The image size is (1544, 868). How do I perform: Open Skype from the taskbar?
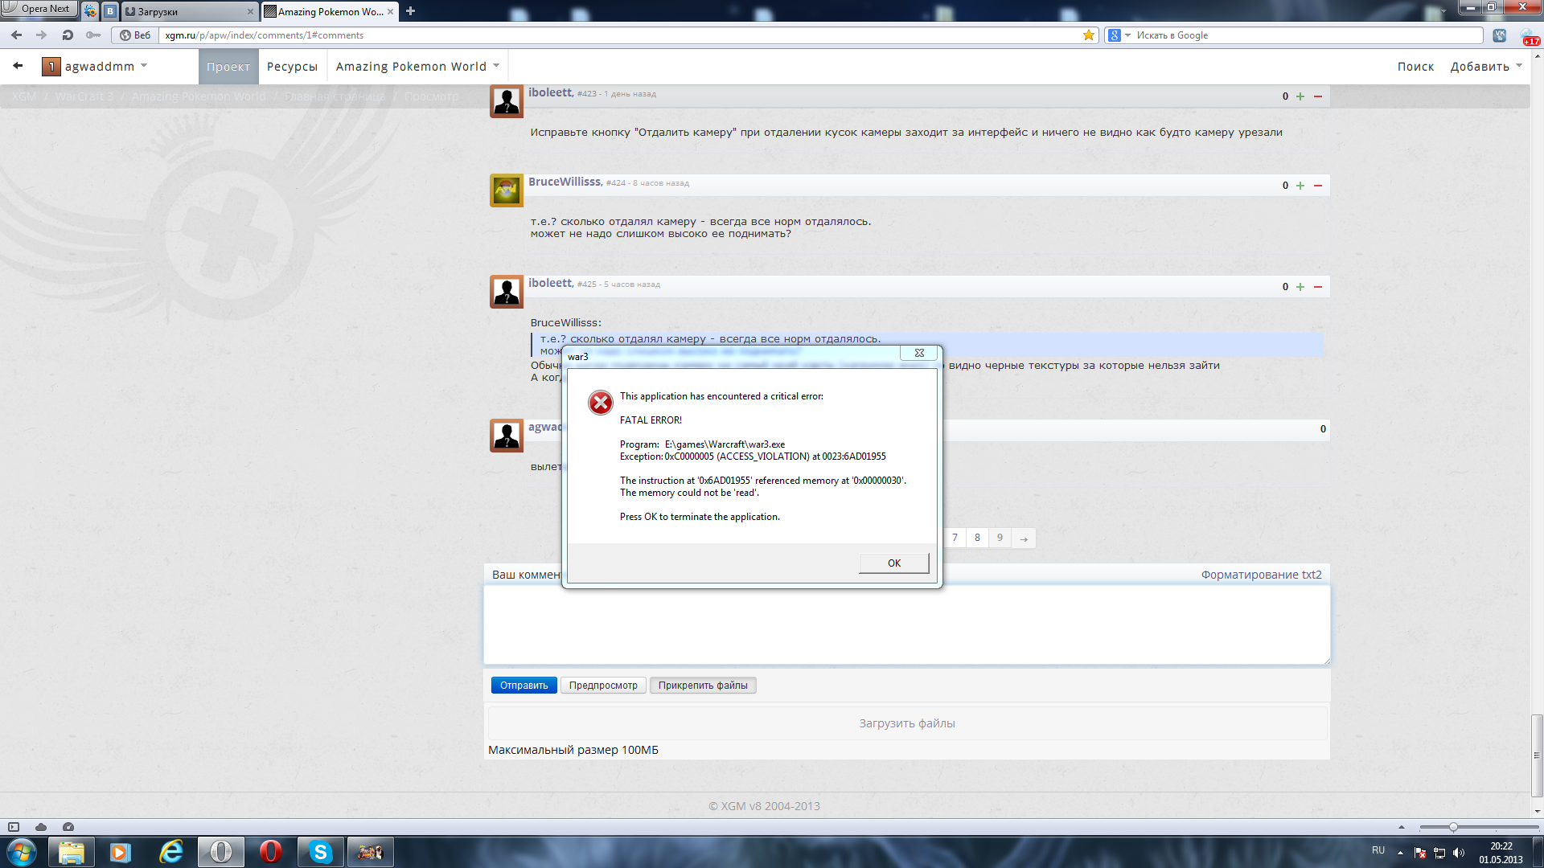320,852
